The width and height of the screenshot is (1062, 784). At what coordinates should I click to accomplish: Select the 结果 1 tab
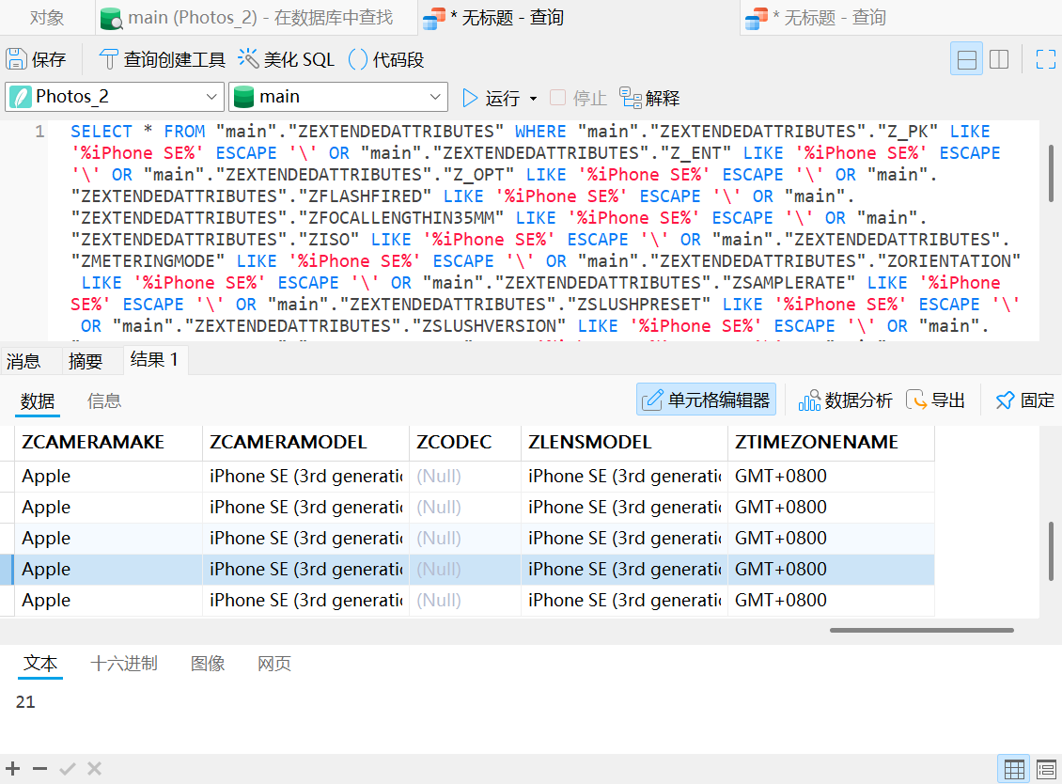pyautogui.click(x=154, y=360)
